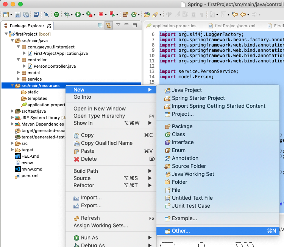
Task: Choose Package in New submenu
Action: point(218,126)
